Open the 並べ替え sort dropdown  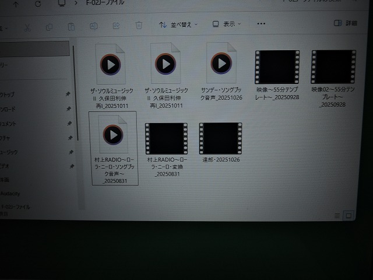[x=178, y=24]
